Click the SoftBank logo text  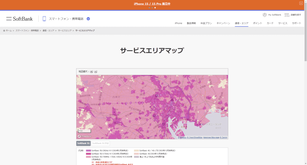(x=23, y=19)
